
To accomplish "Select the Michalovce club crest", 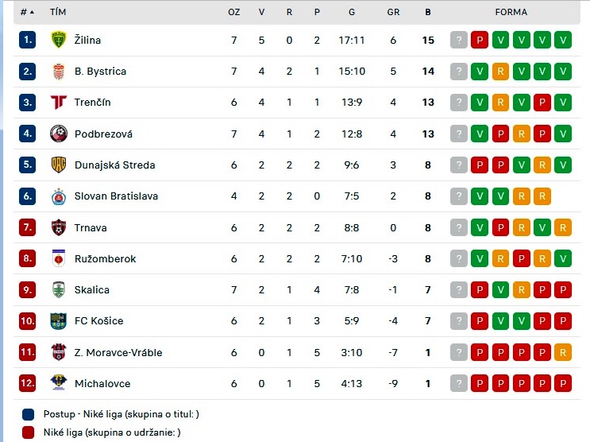I will tap(59, 383).
